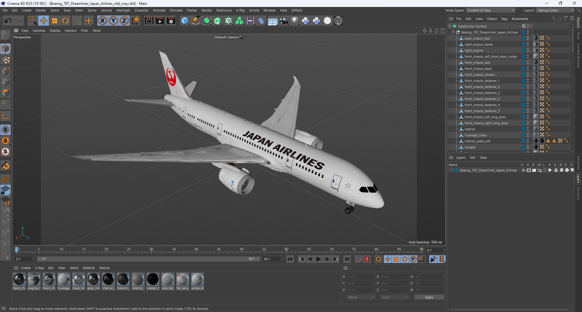Screen dimensions: 582x312
Task: Select Fuselage_Glass object in tree
Action: (x=475, y=135)
